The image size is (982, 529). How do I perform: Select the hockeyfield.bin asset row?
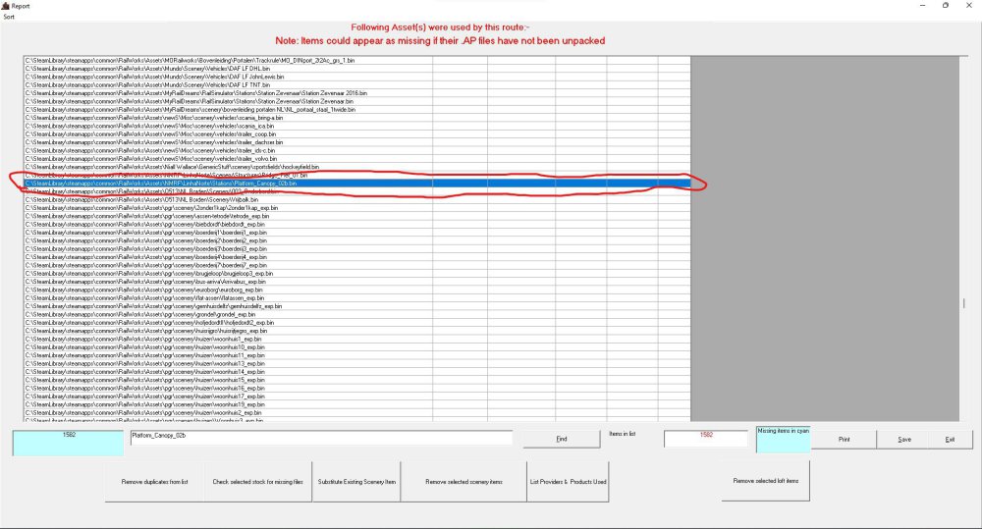[196, 167]
